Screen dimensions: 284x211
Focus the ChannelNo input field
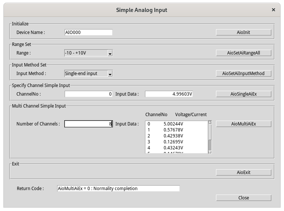coord(88,94)
